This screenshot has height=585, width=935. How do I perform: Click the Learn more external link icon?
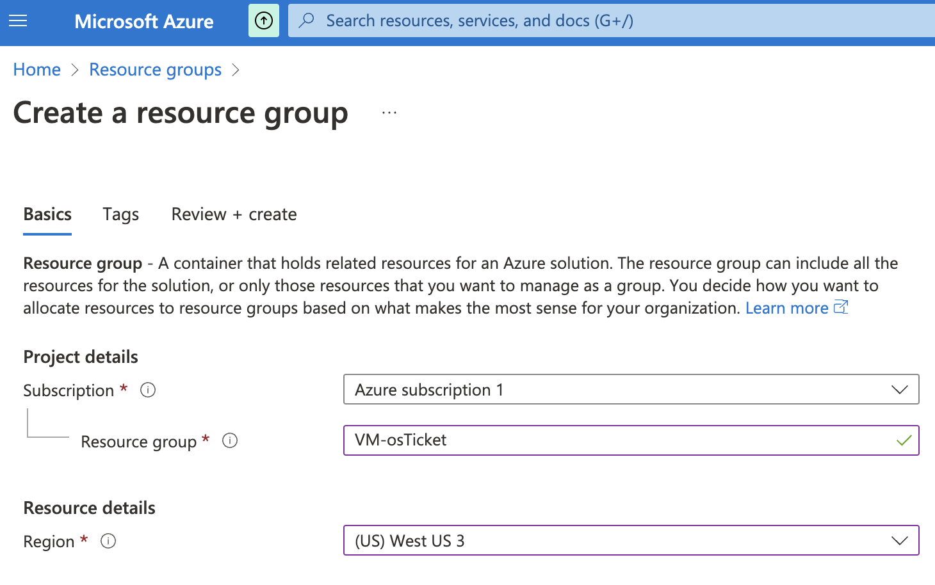pos(841,307)
